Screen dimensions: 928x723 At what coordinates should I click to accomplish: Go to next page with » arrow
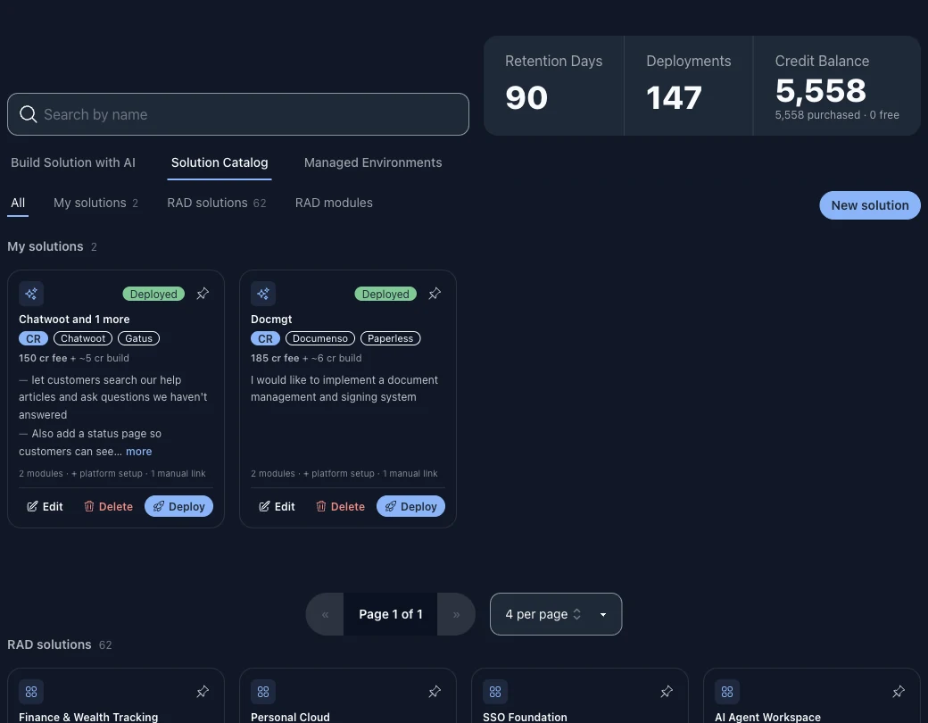pyautogui.click(x=456, y=614)
